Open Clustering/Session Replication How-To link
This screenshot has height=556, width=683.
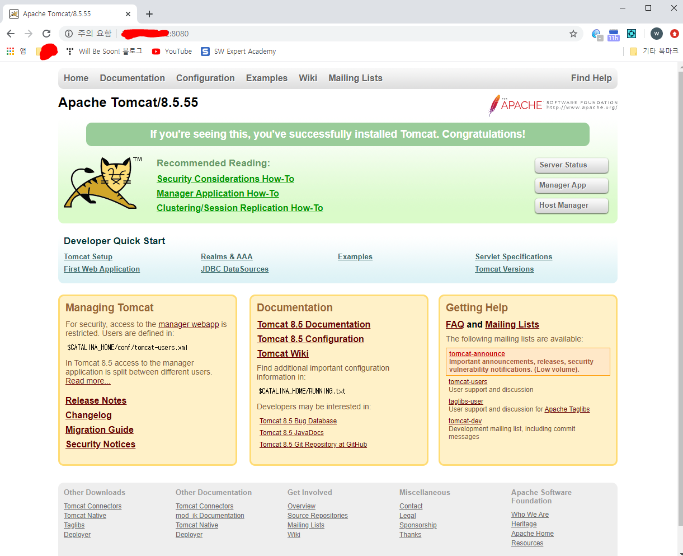click(x=240, y=208)
